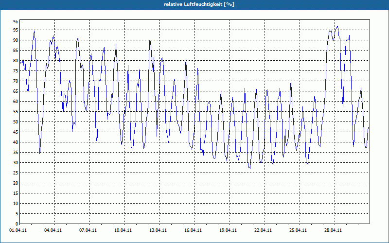Screen dimensions: 389x243
Task: Click the y-axis value '35'
Action: point(16,152)
